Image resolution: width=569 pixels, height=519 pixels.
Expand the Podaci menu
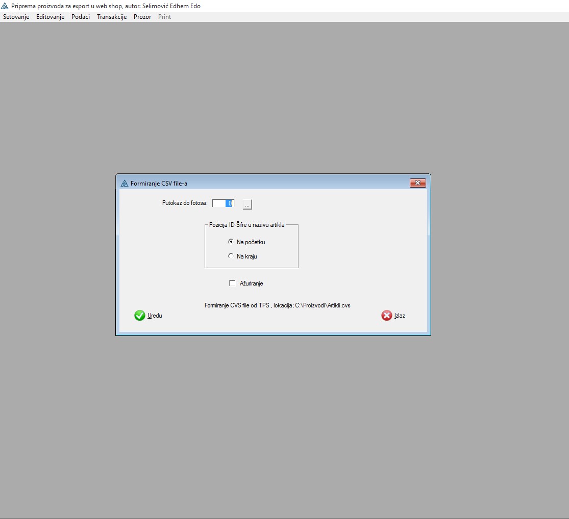(81, 17)
